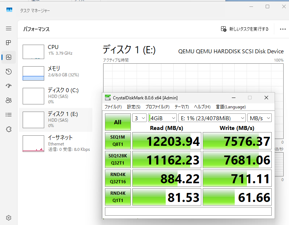Expand the test count dropdown showing 3
Screen dimensions: 289x225
tap(139, 118)
